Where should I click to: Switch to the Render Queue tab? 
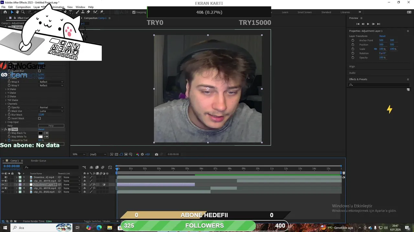(38, 161)
